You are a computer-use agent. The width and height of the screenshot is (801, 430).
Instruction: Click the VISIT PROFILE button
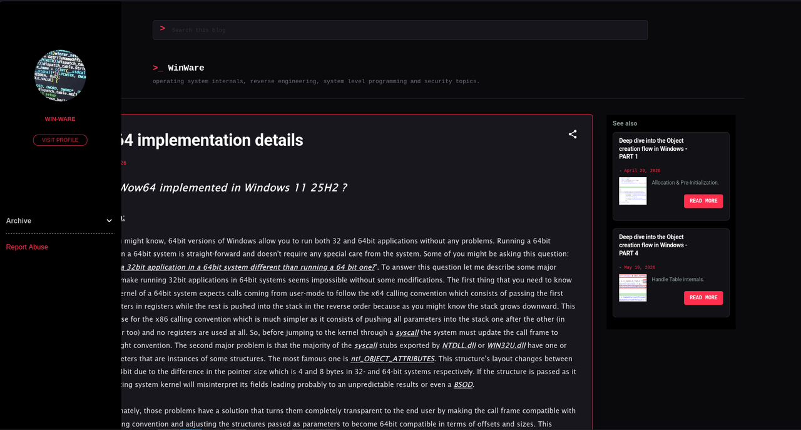pos(60,140)
